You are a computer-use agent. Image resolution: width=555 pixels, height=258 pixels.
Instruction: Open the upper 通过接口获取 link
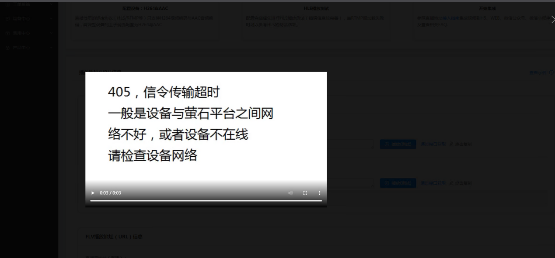coord(433,144)
